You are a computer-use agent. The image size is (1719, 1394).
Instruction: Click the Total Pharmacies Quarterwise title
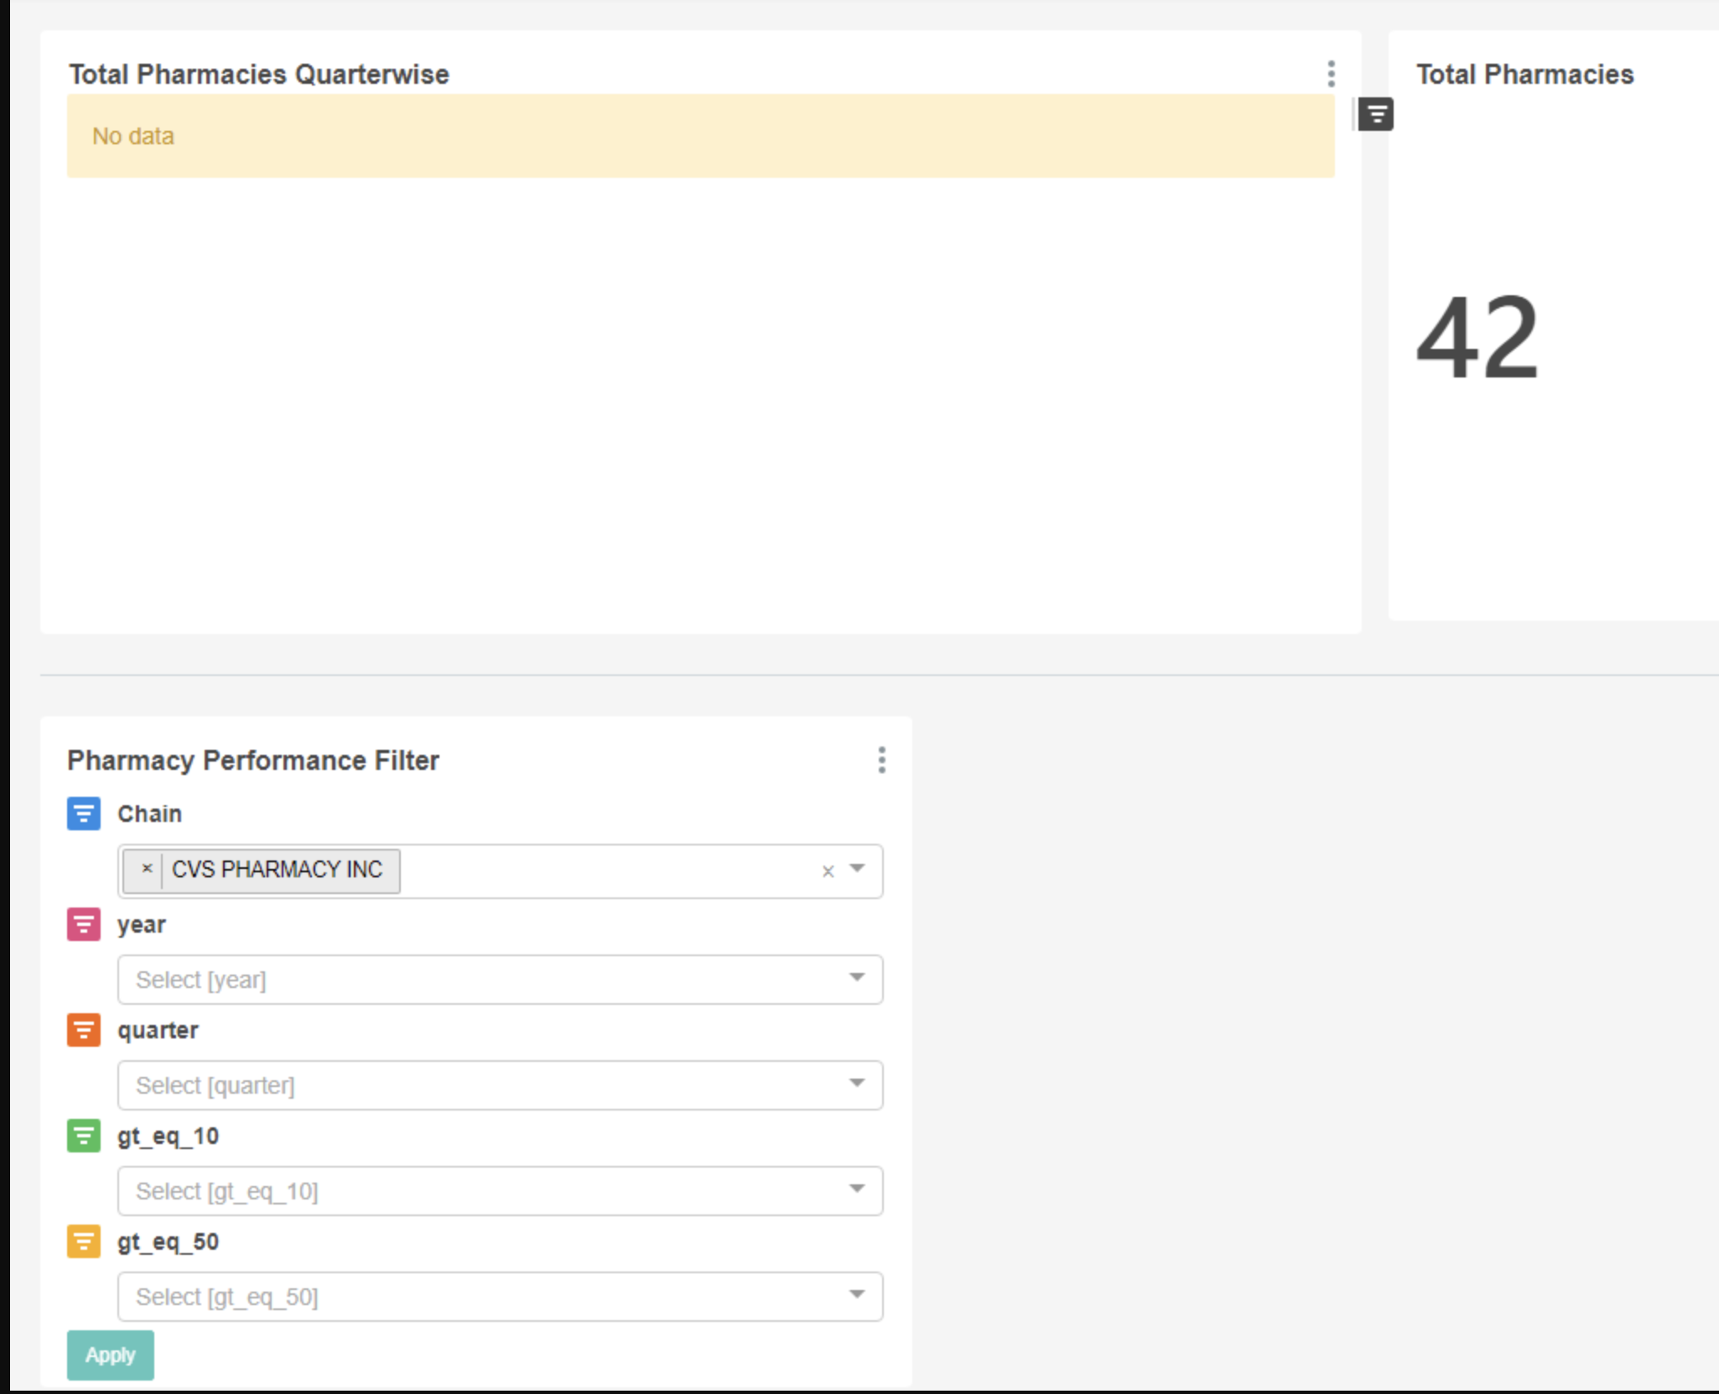(x=259, y=74)
